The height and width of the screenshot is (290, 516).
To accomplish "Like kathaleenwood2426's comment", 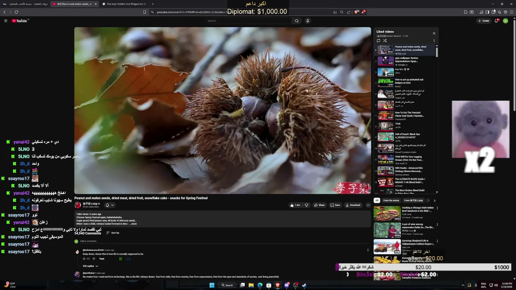I will click(x=84, y=259).
